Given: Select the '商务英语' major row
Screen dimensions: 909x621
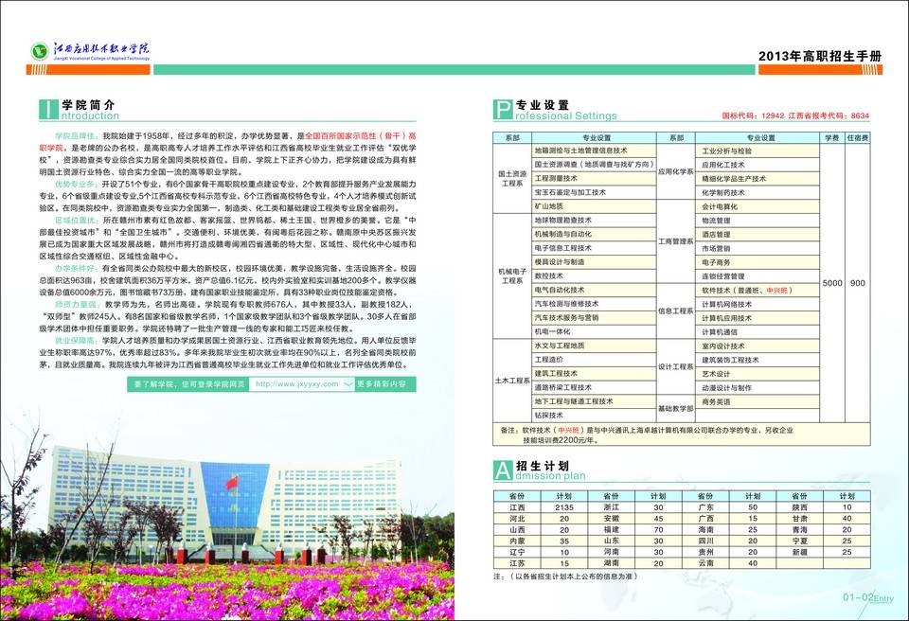Looking at the screenshot, I should pyautogui.click(x=757, y=401).
